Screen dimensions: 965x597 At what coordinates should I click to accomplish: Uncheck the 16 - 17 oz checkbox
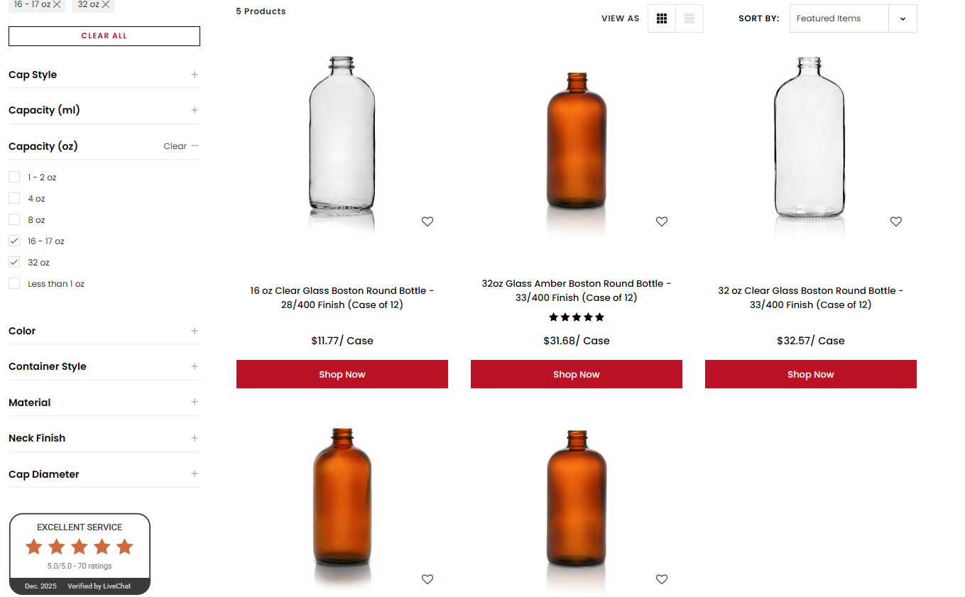click(14, 241)
